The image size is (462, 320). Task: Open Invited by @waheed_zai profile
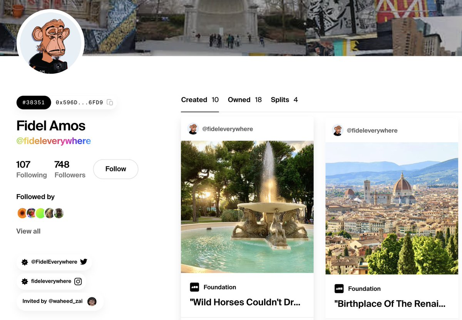(x=60, y=301)
